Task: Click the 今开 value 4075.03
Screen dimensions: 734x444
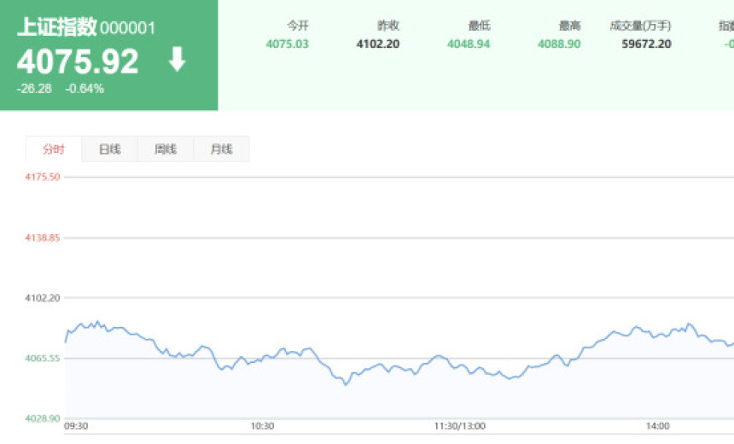Action: [287, 44]
